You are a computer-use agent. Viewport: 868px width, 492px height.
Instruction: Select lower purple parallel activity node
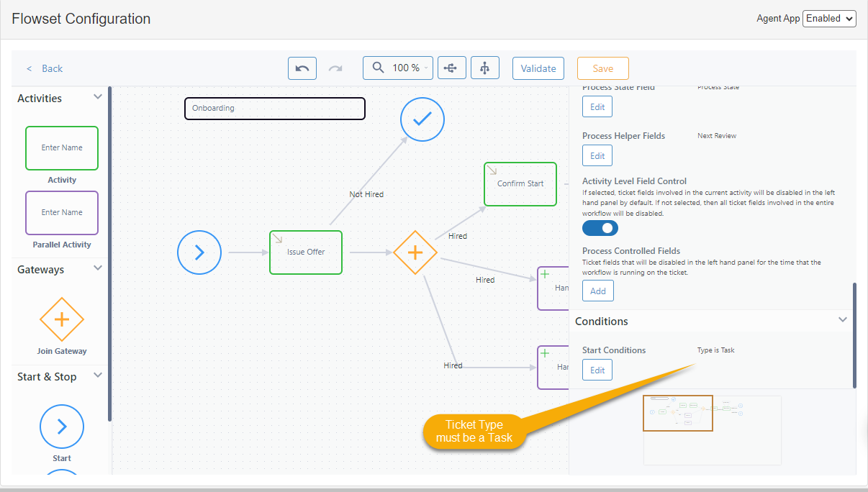[x=553, y=368]
